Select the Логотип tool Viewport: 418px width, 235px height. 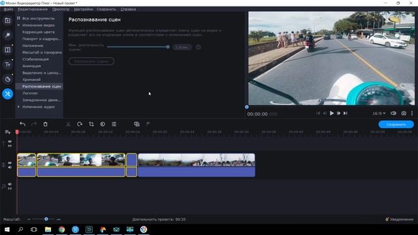point(30,93)
